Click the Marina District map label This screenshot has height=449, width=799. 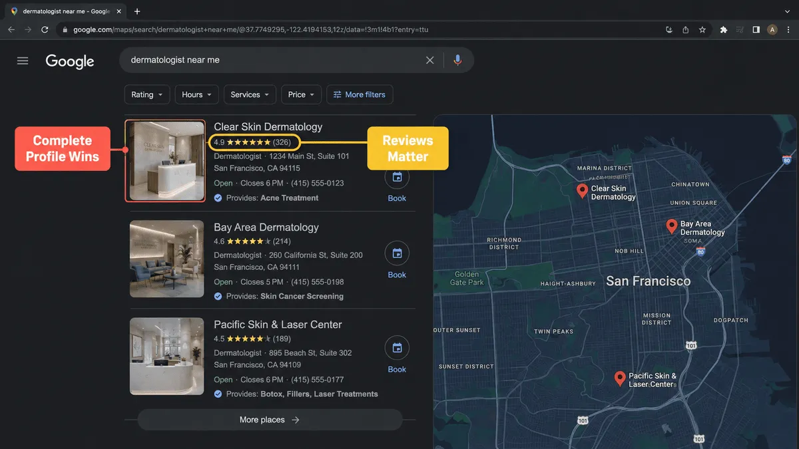(x=604, y=169)
